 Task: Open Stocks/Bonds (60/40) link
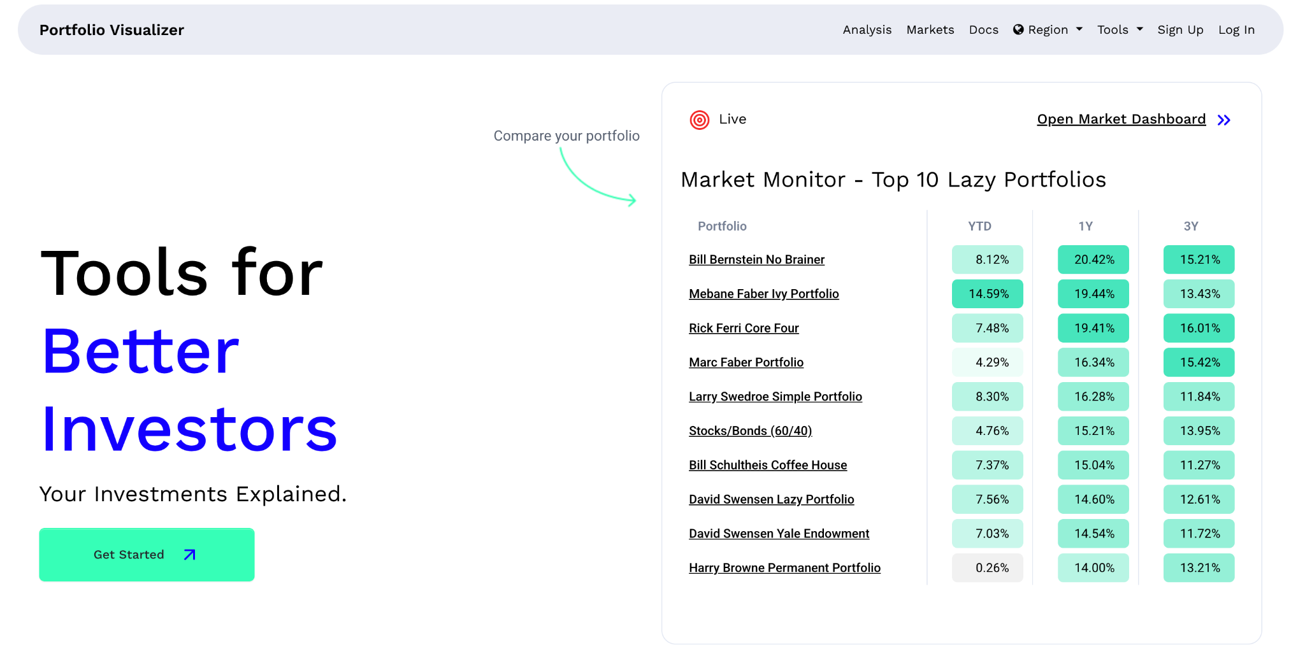pyautogui.click(x=750, y=431)
